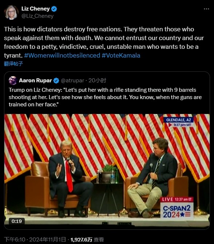Open the quoted tweet text about Liz Cheney
Screen dimensions: 214x244
coord(105,97)
